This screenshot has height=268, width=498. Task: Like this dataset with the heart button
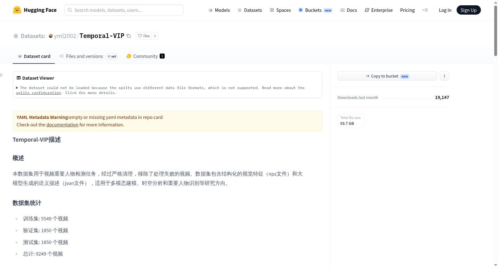click(x=144, y=36)
